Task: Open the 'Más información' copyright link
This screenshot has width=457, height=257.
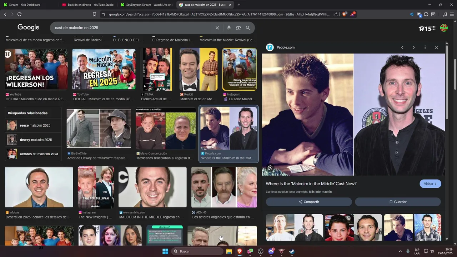Action: point(320,192)
